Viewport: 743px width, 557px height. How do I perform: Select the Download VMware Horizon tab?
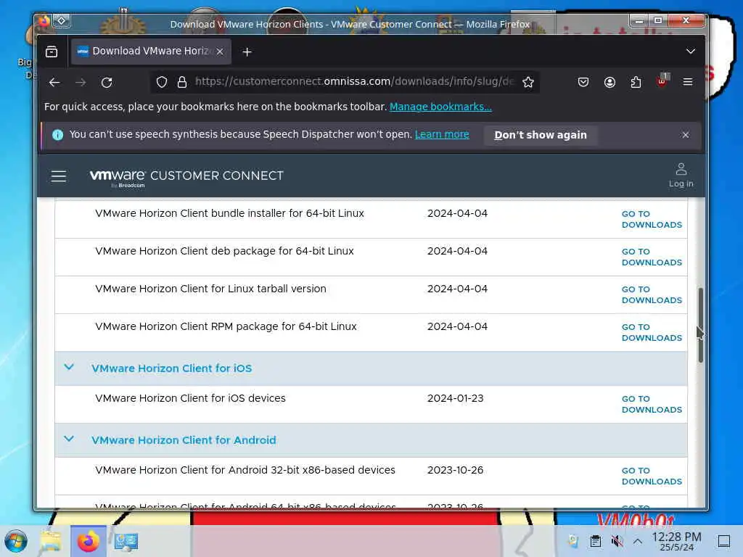point(151,51)
